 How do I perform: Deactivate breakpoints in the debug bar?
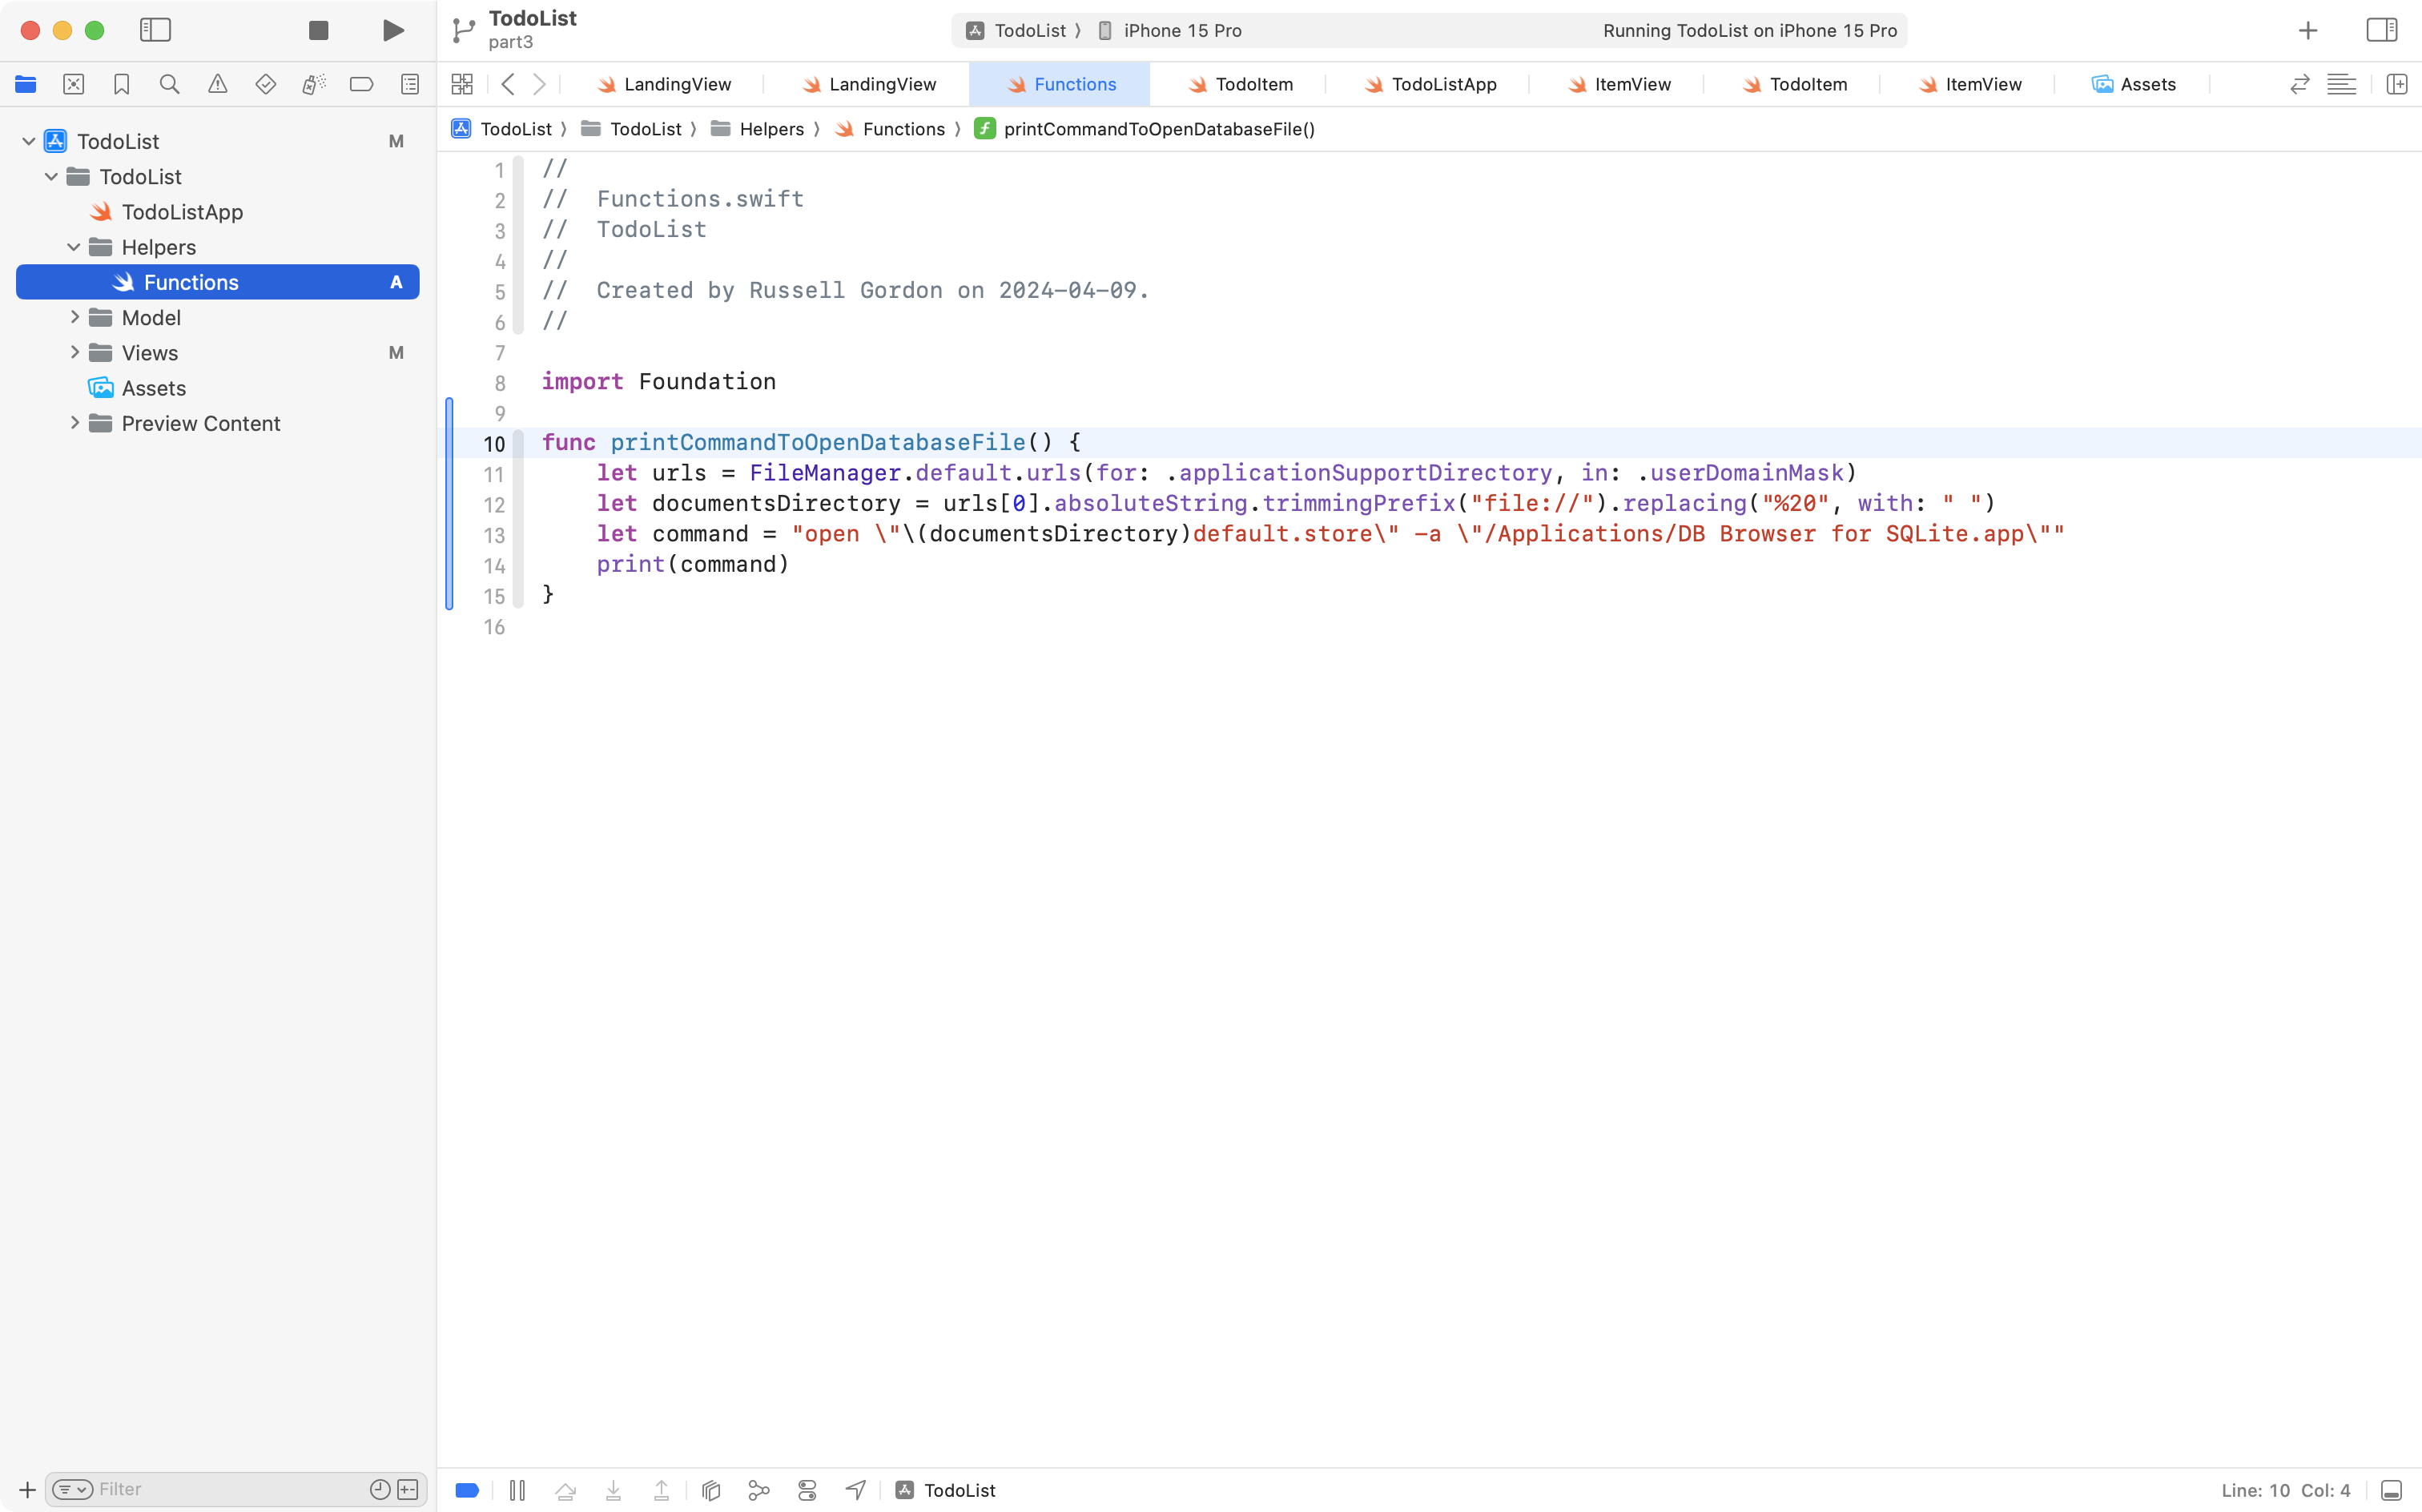tap(467, 1489)
